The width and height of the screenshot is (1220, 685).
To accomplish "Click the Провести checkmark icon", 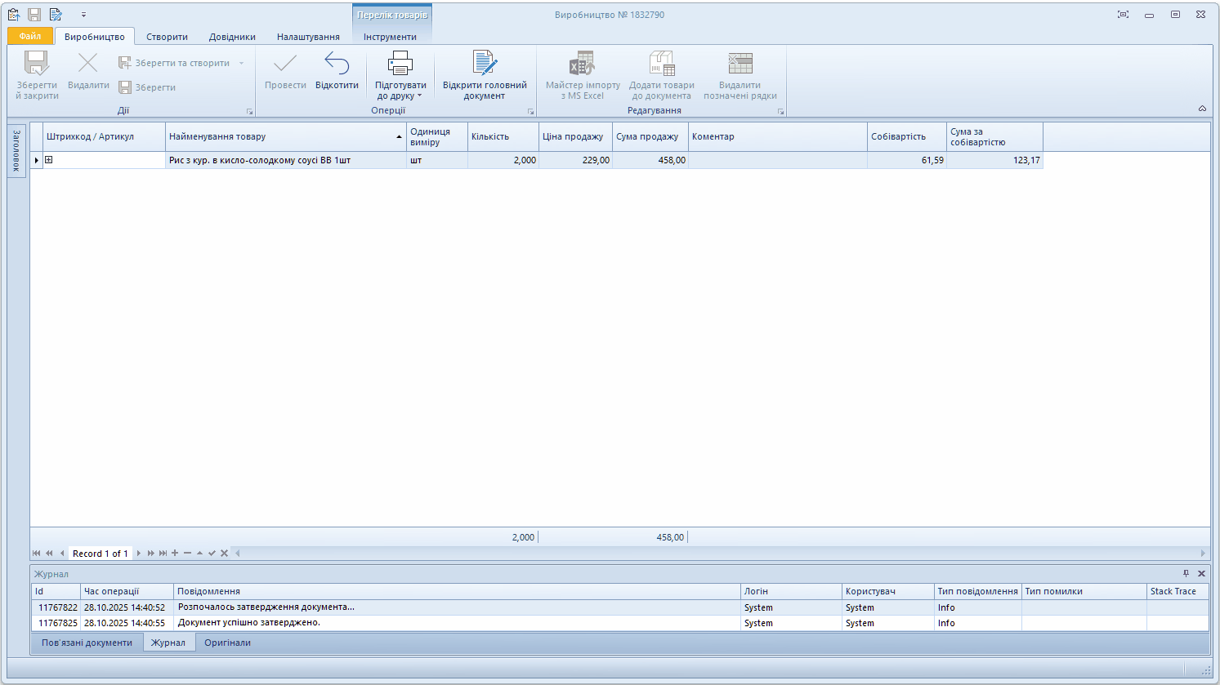I will pyautogui.click(x=285, y=64).
